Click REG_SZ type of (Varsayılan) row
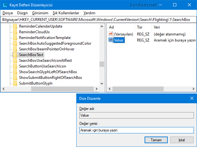The image size is (197, 147). 143,34
